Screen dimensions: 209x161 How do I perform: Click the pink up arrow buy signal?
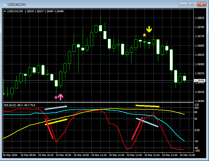[61, 97]
